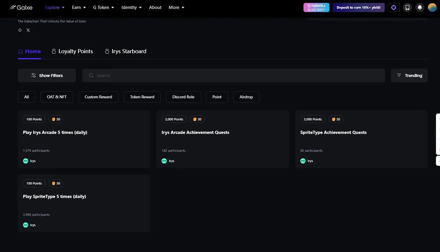440x252 pixels.
Task: Click 3,000 Points badge on SpriteType Achievement card
Action: 313,119
